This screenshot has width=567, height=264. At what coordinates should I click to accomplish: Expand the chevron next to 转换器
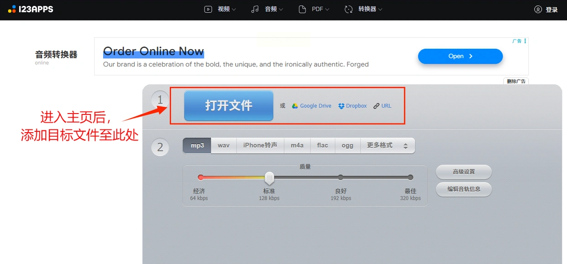(x=380, y=10)
